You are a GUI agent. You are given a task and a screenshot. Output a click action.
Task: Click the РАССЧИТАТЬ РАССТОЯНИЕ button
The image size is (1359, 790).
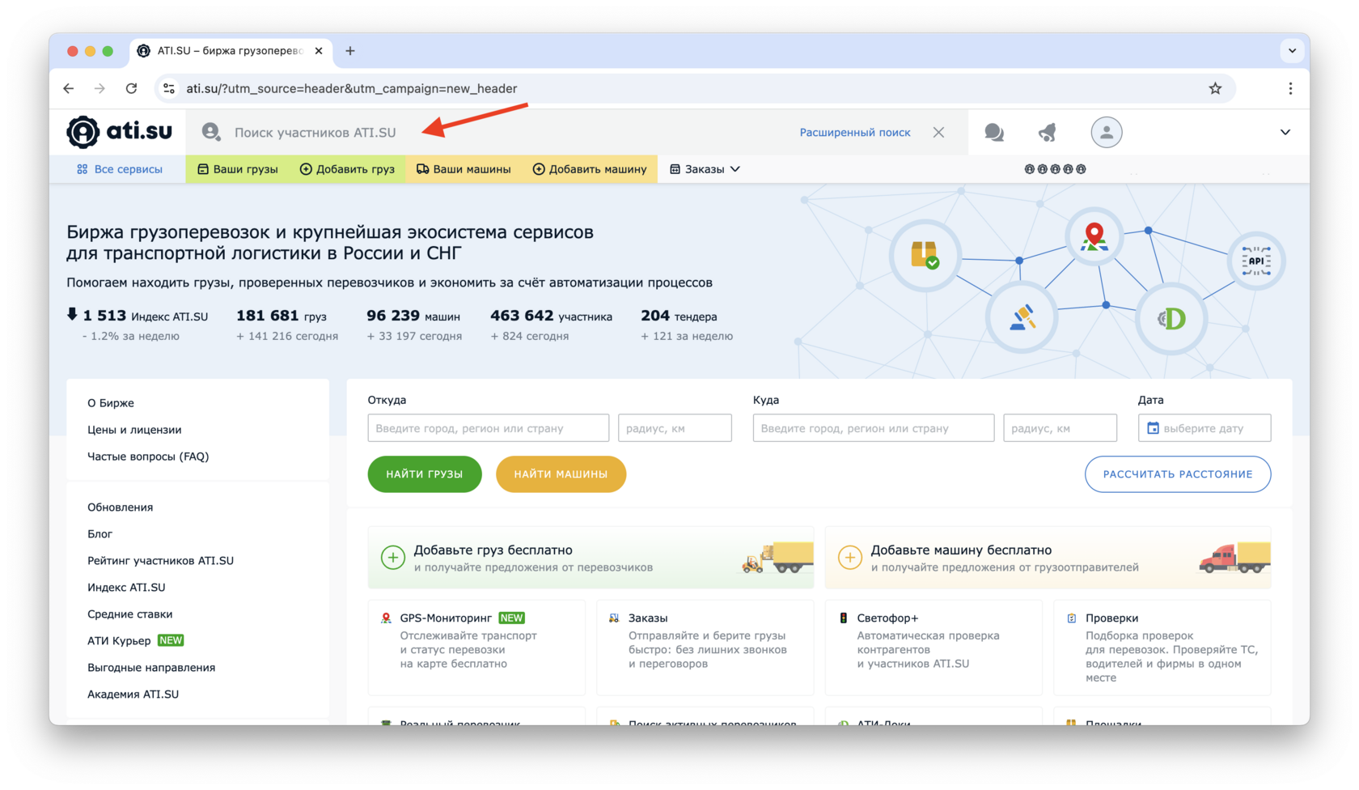coord(1177,474)
